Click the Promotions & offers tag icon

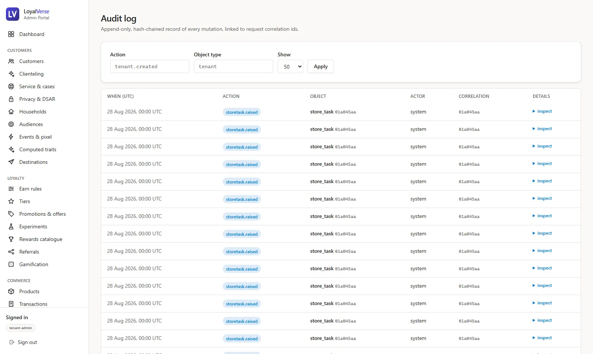point(11,214)
